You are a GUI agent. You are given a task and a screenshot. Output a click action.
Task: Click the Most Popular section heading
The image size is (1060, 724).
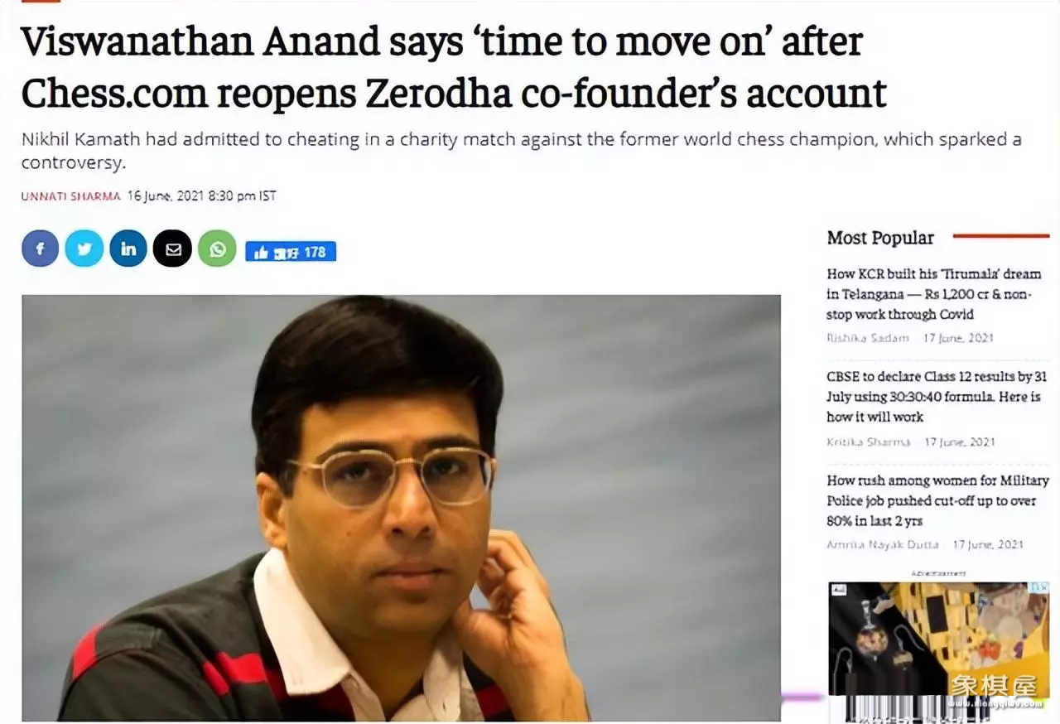[880, 238]
